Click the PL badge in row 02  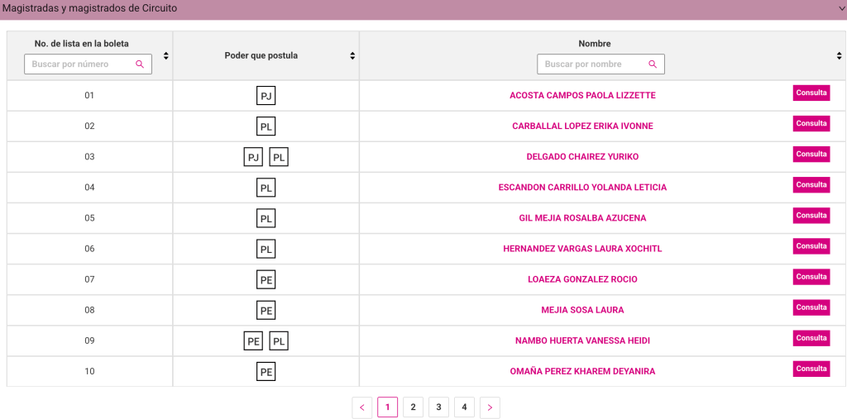(x=266, y=126)
